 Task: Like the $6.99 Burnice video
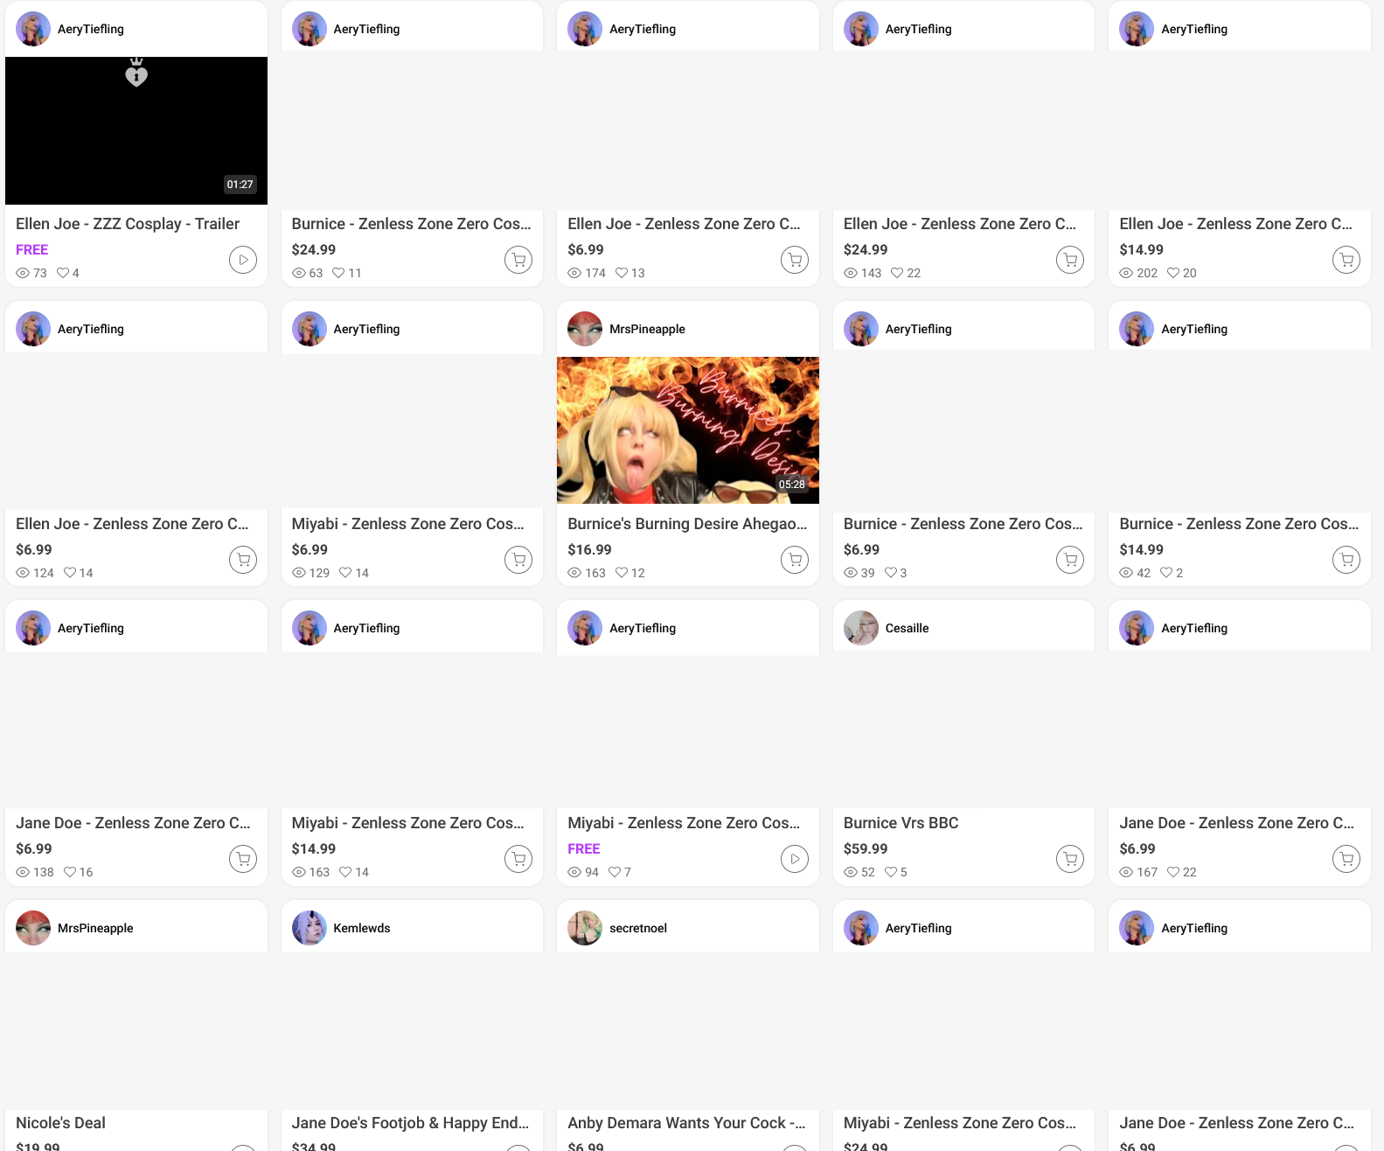[x=891, y=573]
